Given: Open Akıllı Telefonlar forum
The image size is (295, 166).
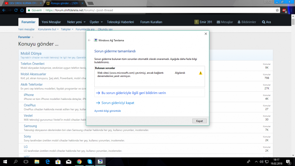Looking at the screenshot, I should (31, 84).
